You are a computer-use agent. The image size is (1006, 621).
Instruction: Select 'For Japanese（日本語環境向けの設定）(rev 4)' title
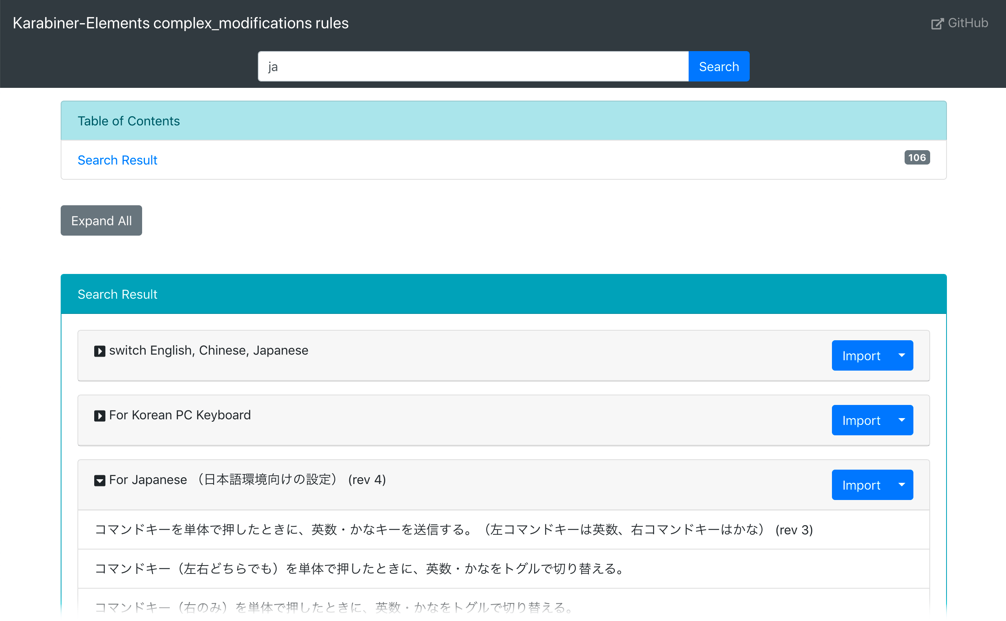tap(248, 480)
